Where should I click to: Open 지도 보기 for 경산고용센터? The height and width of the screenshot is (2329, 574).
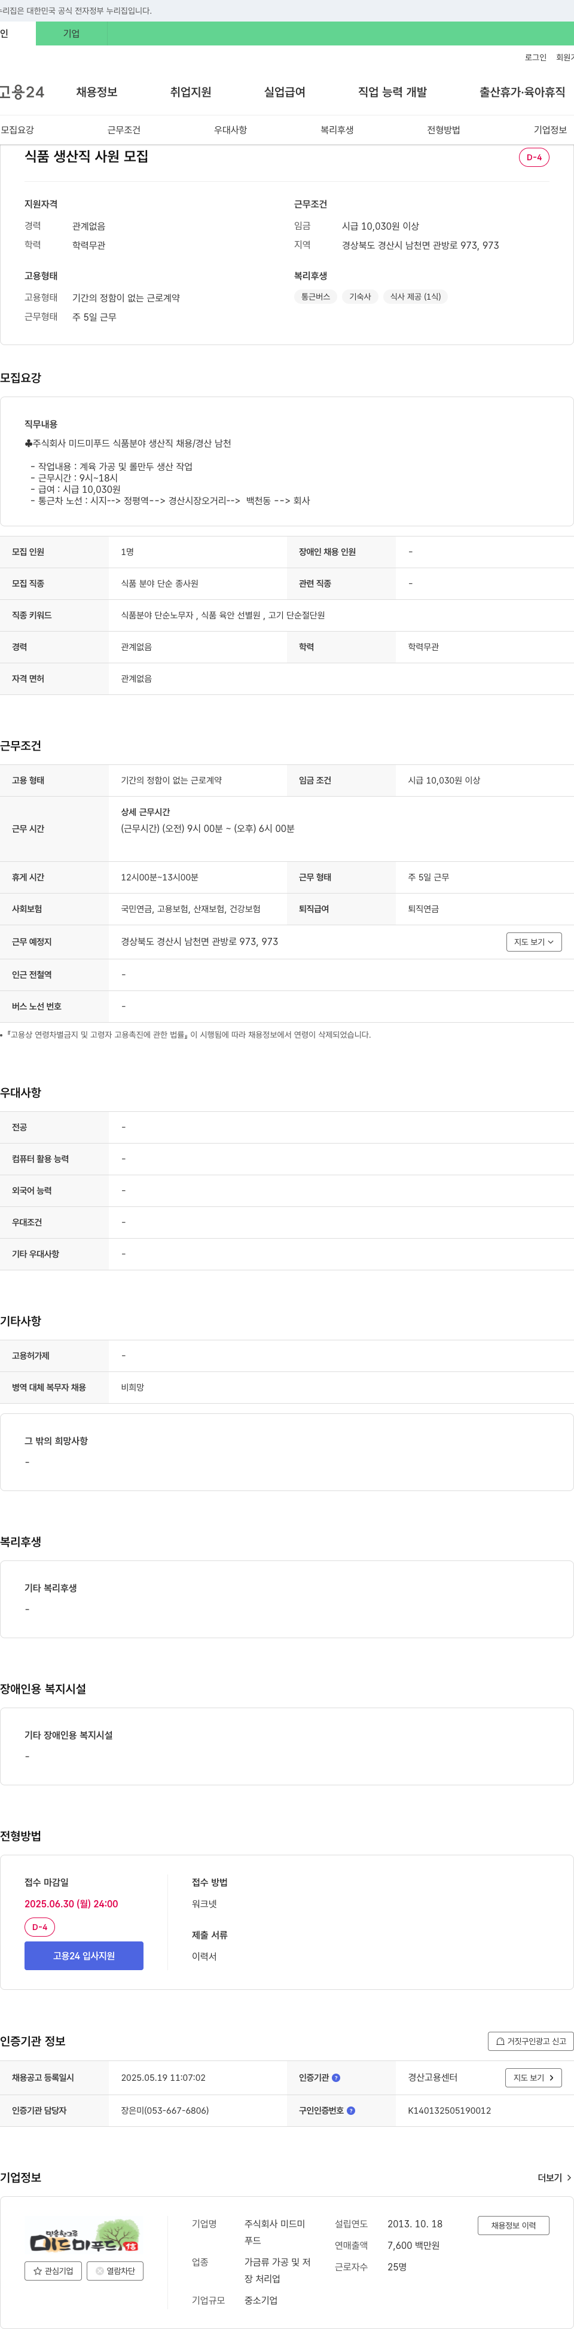point(533,2078)
